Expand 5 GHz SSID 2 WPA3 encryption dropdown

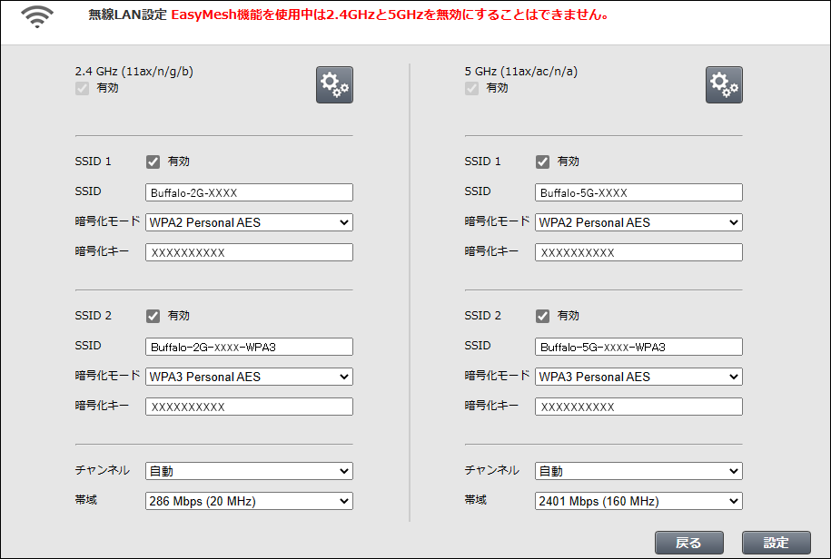(x=638, y=377)
